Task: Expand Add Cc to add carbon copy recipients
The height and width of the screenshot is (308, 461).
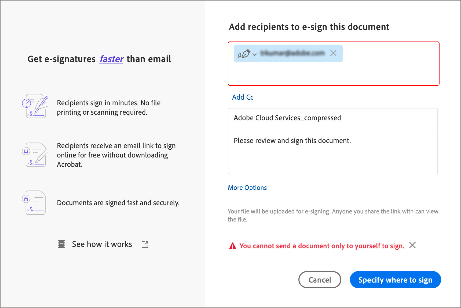Action: click(242, 97)
